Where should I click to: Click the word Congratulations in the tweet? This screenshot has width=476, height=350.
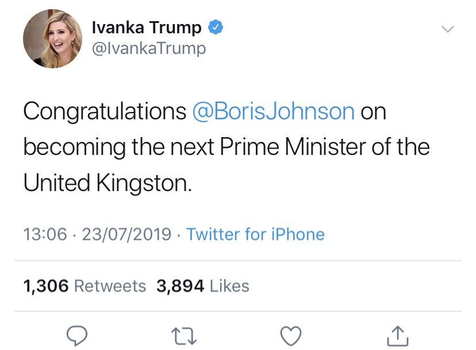[105, 111]
